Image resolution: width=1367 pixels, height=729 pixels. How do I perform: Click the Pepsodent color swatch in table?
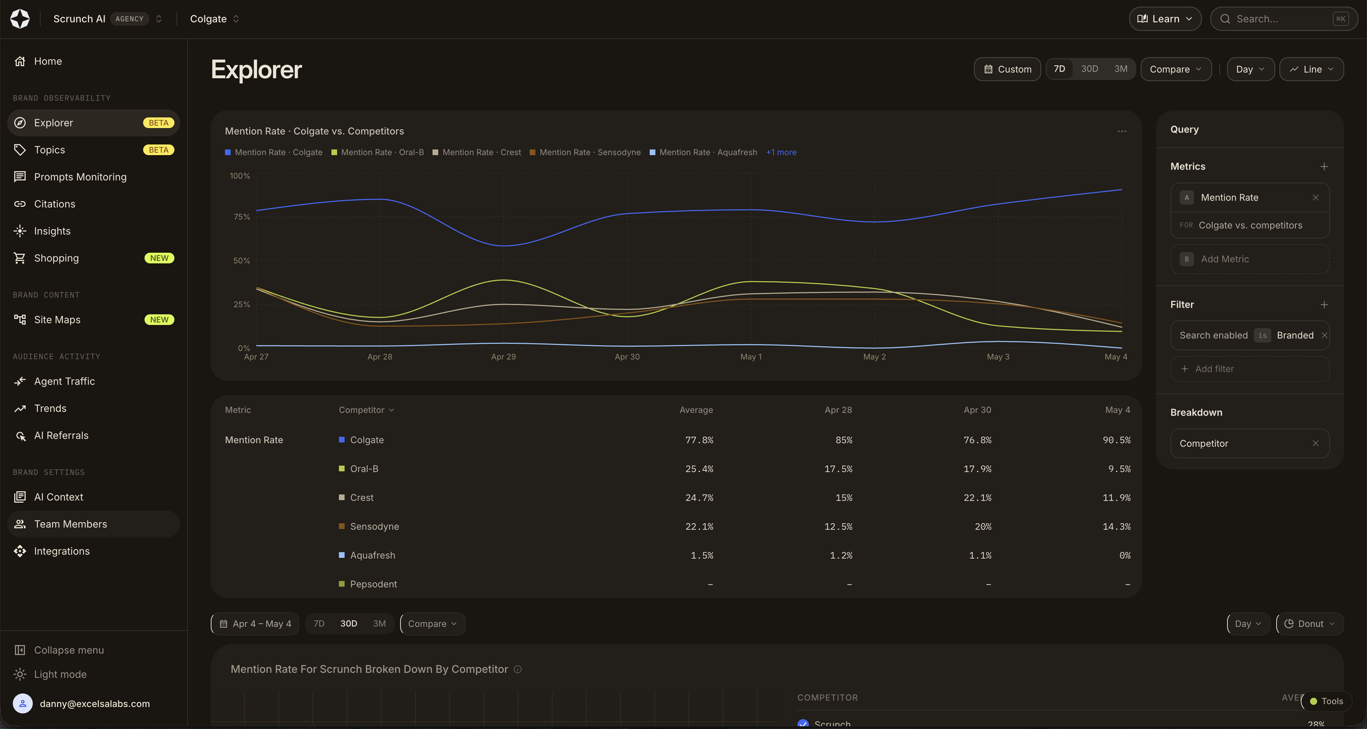[342, 584]
